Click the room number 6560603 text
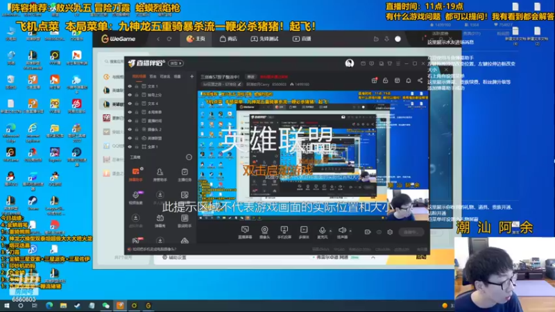555x312 pixels. [24, 300]
